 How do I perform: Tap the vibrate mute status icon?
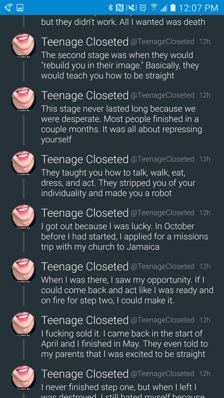(x=131, y=7)
